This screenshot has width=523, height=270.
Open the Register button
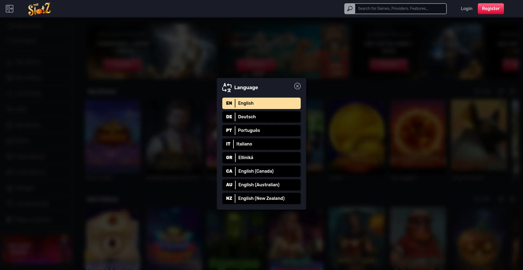(x=491, y=9)
